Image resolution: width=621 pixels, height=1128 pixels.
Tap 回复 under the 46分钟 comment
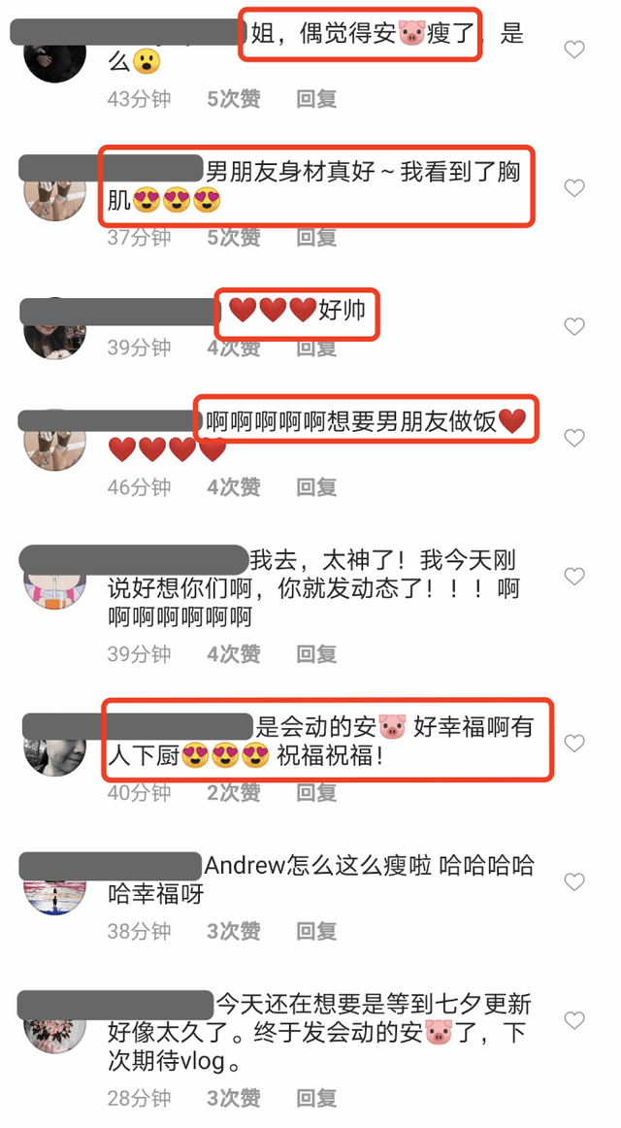[x=316, y=487]
